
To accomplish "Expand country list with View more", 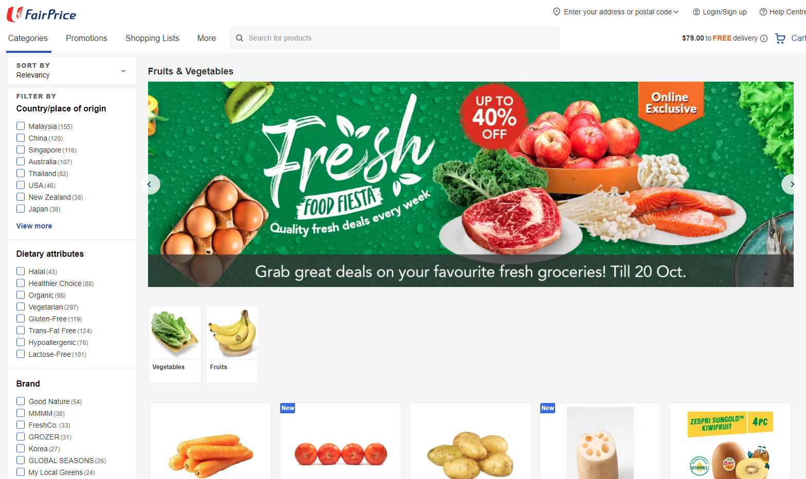I will (x=34, y=226).
